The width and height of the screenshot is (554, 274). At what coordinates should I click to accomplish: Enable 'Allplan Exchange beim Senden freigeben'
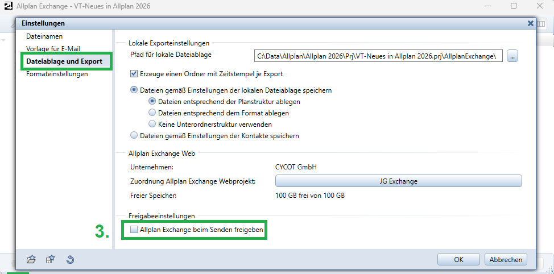(134, 230)
